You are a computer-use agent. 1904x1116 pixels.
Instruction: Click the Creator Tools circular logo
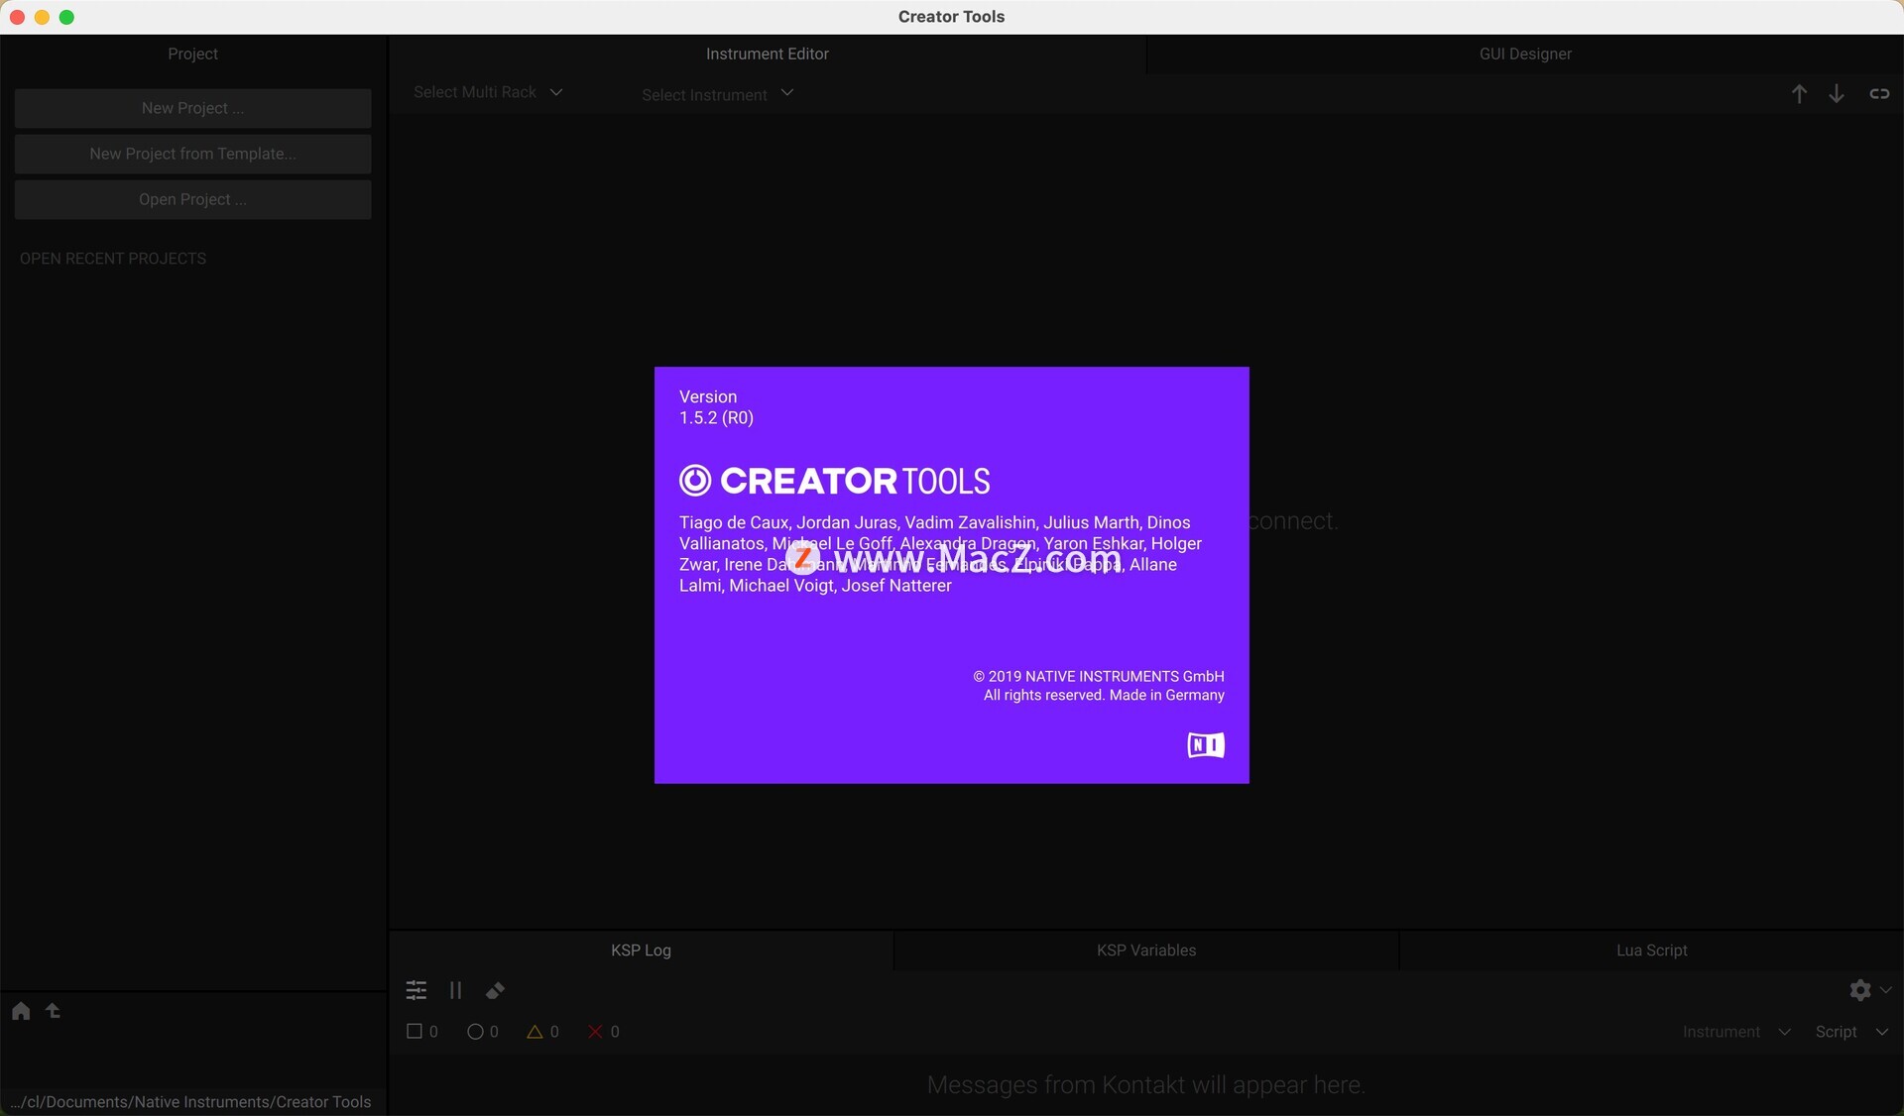(695, 481)
